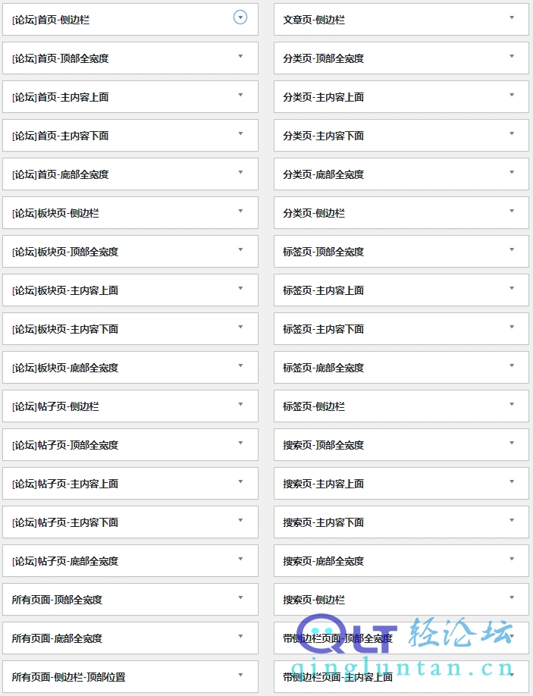Expand 分类页-顶部全宽度 arrow
Viewport: 533px width, 696px height.
[x=512, y=56]
